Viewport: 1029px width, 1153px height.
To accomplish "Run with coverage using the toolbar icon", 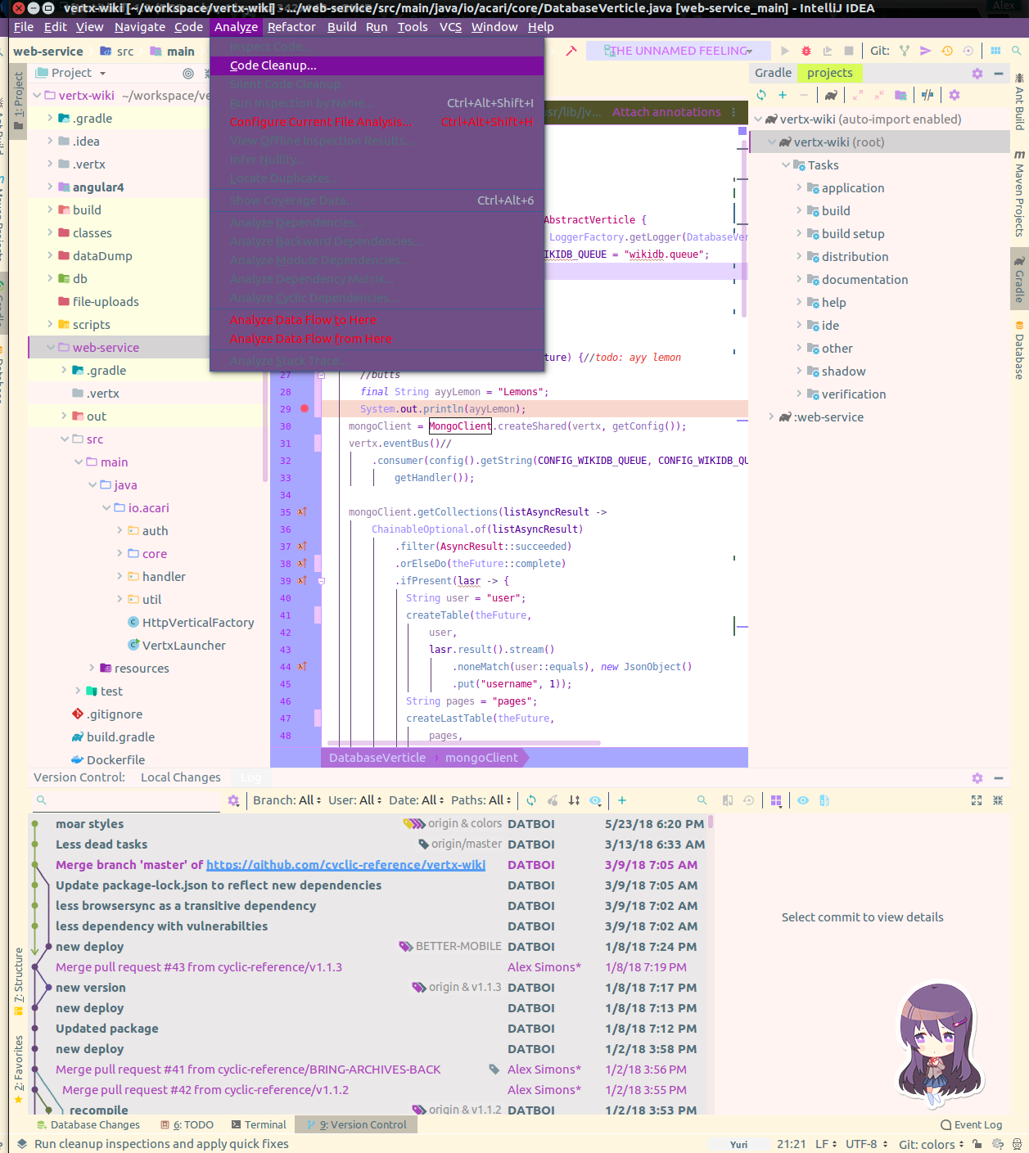I will tap(827, 50).
